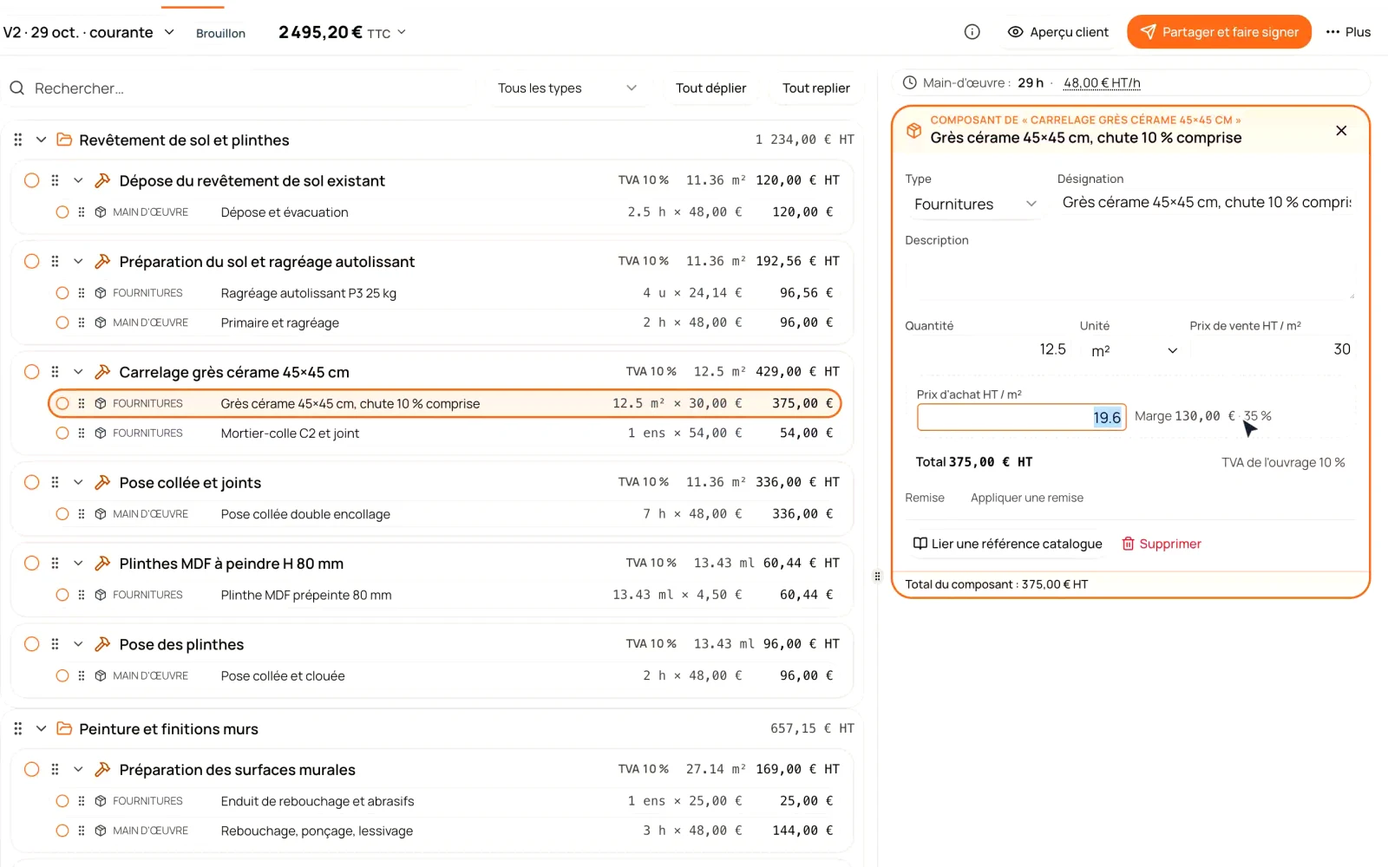This screenshot has width=1388, height=867.
Task: Click hammer icon of Pose collée et joints
Action: [x=102, y=482]
